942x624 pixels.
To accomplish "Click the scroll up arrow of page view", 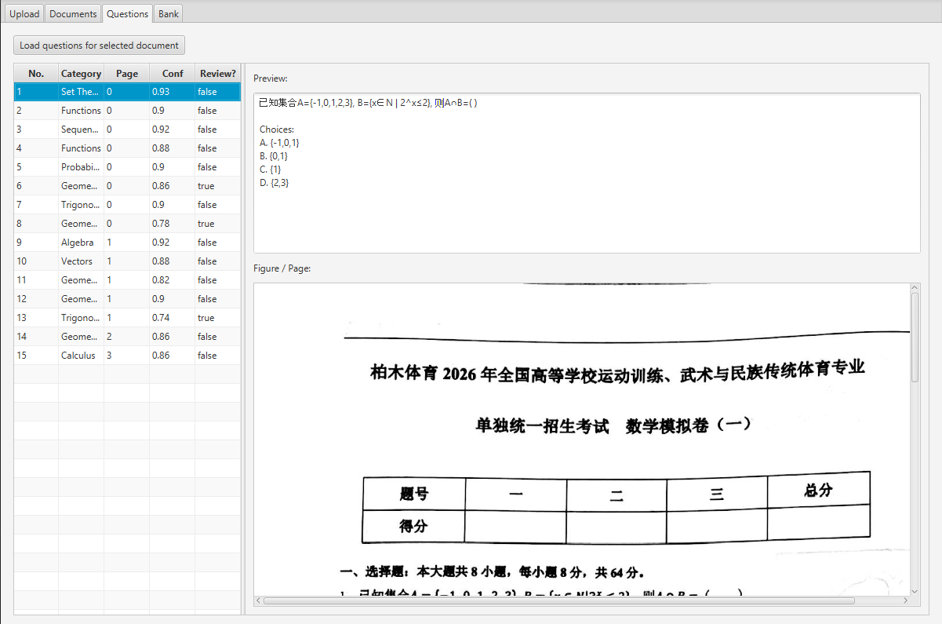I will coord(915,288).
